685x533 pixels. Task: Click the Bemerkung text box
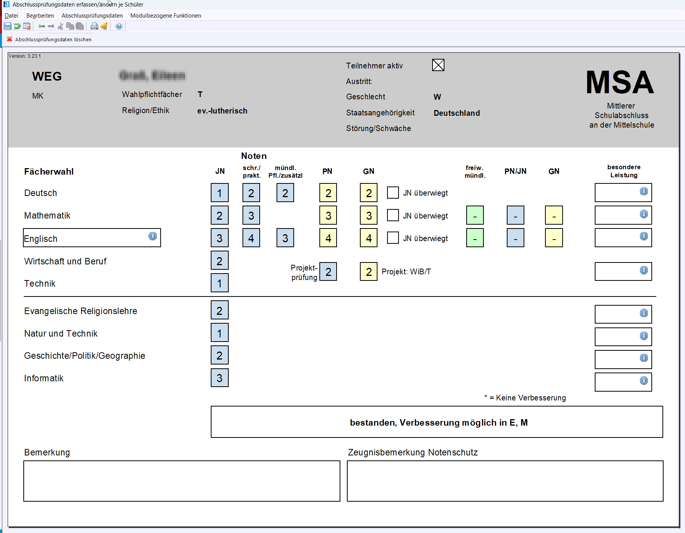coord(182,481)
